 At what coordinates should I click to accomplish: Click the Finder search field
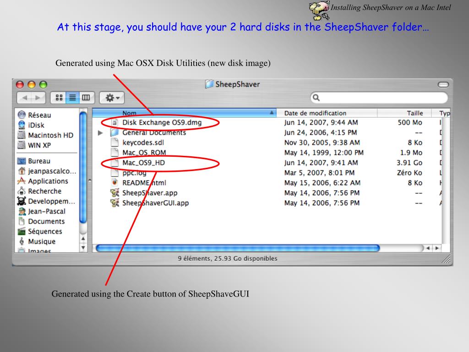379,98
